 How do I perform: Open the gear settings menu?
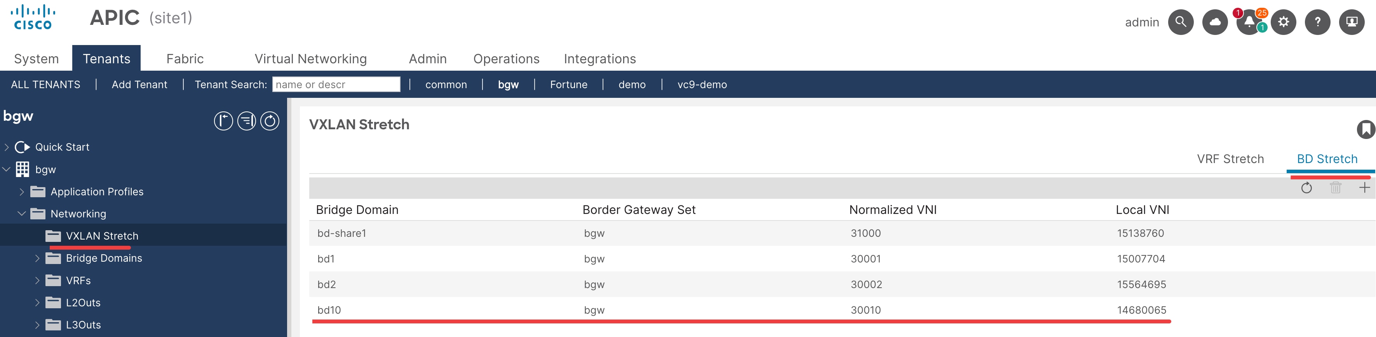click(1283, 22)
